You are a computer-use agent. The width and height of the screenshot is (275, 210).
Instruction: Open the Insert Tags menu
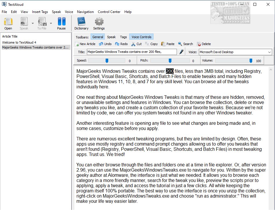[40, 12]
